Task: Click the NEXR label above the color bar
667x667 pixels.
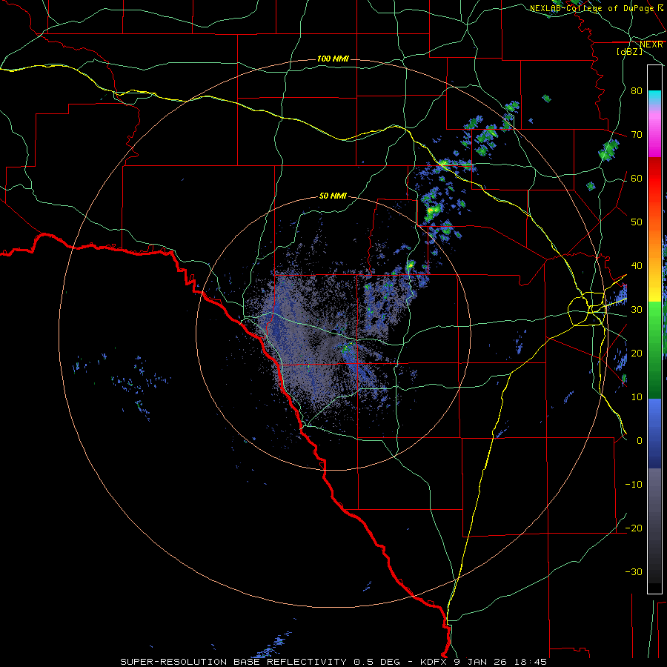Action: 651,44
